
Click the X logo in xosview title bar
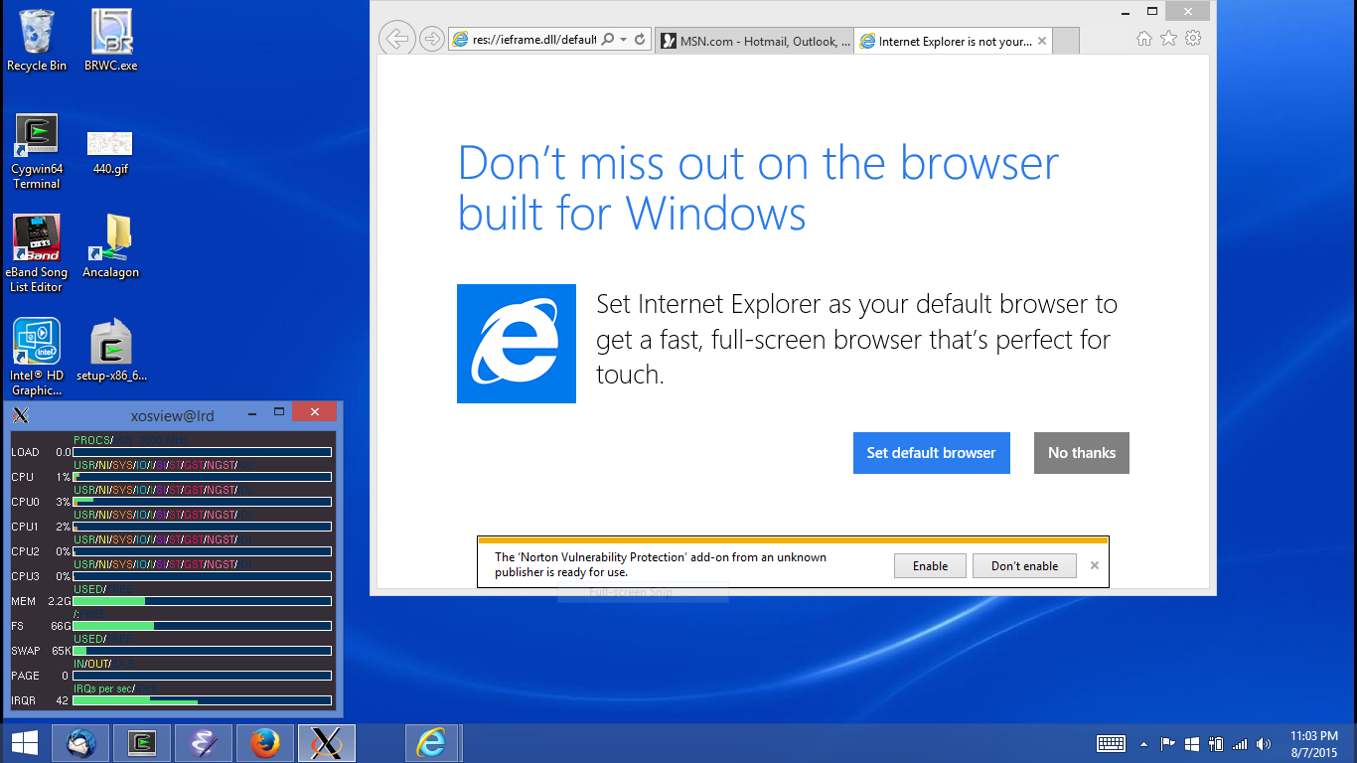point(20,415)
